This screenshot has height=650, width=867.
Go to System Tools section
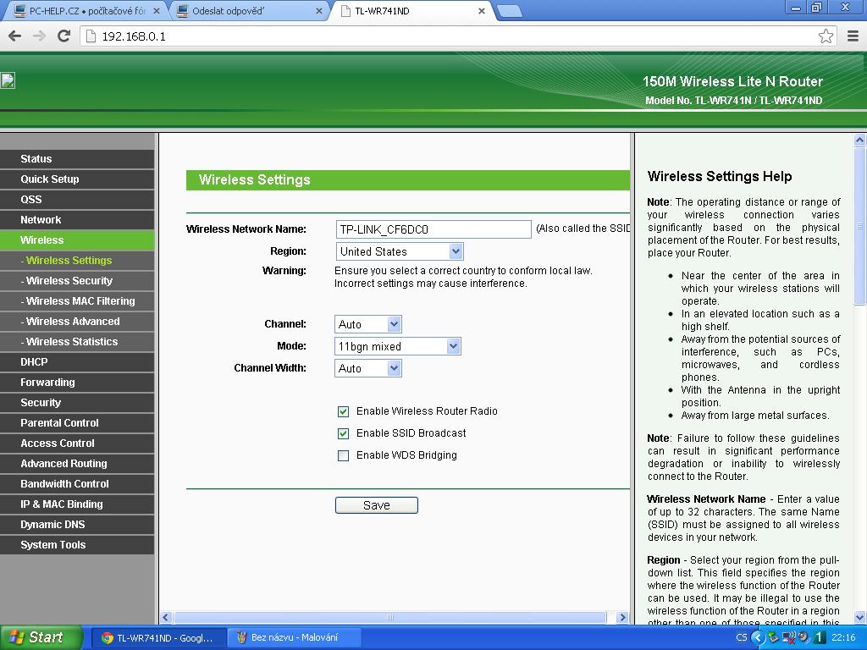click(x=52, y=545)
